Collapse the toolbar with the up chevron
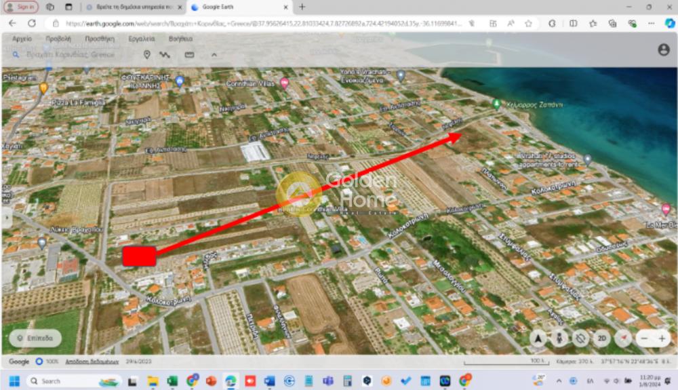The image size is (678, 390). point(214,54)
